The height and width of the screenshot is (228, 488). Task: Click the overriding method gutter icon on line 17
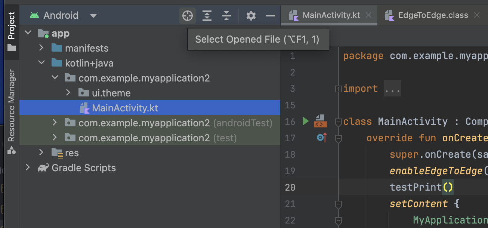[321, 138]
